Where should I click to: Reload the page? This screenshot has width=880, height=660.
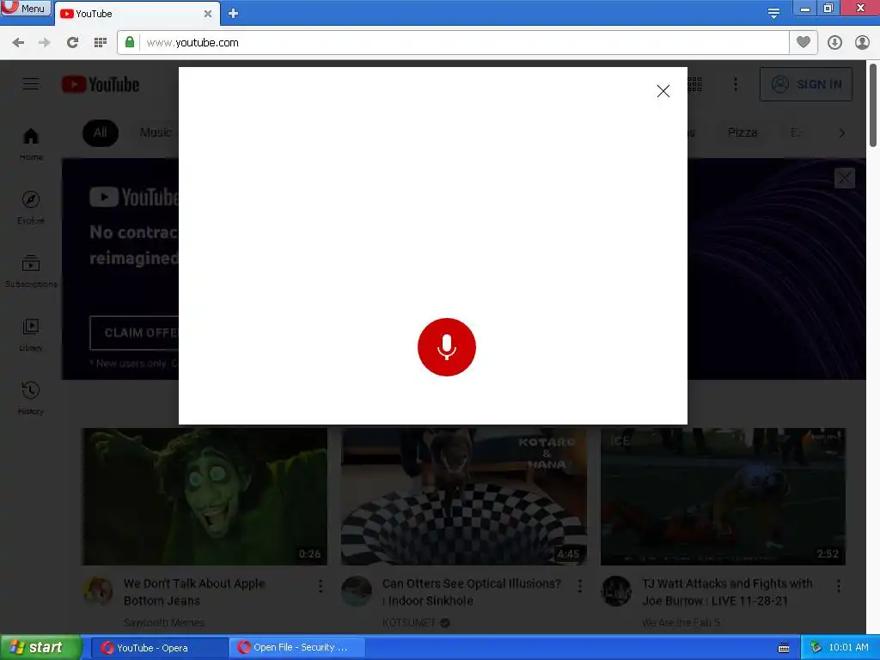click(72, 43)
